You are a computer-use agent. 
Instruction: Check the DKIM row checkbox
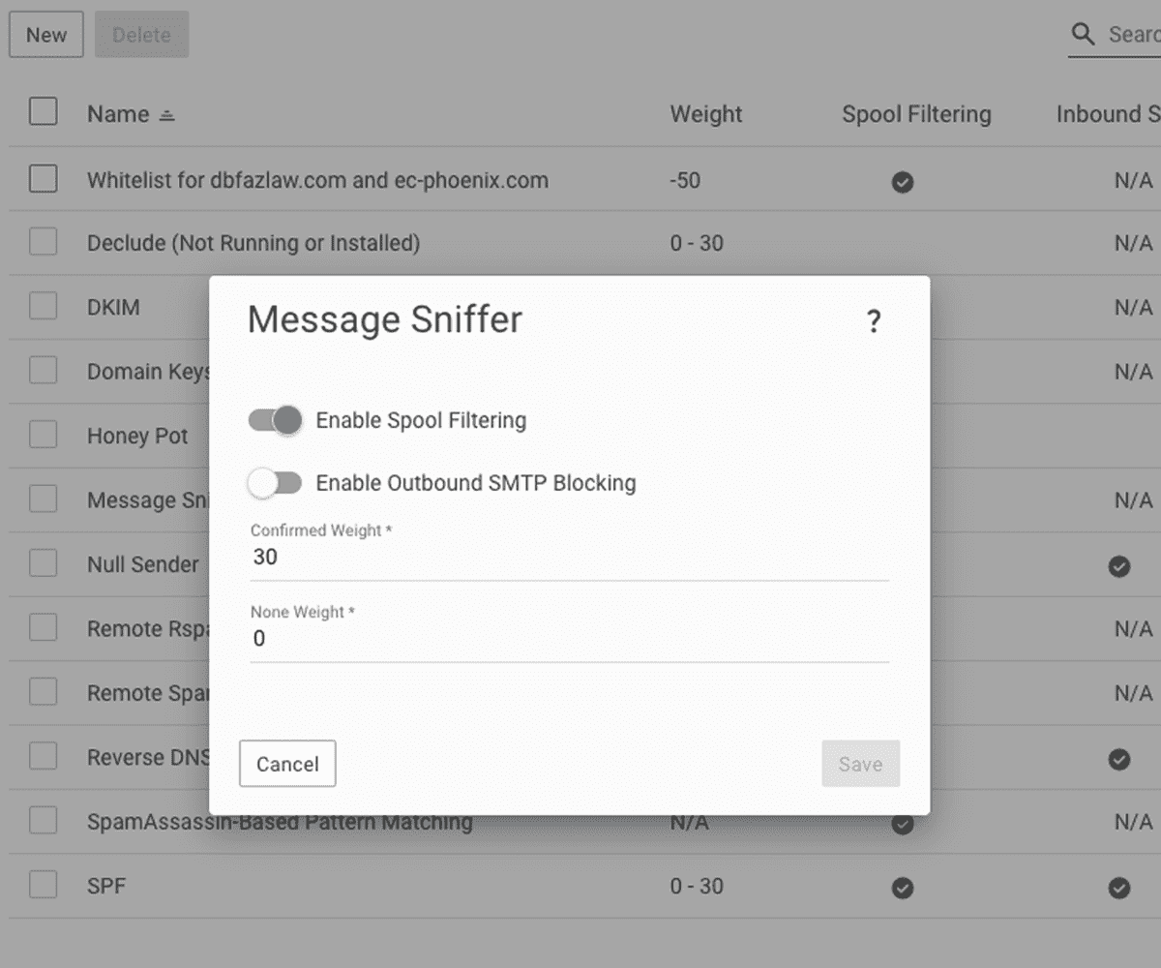[x=43, y=305]
